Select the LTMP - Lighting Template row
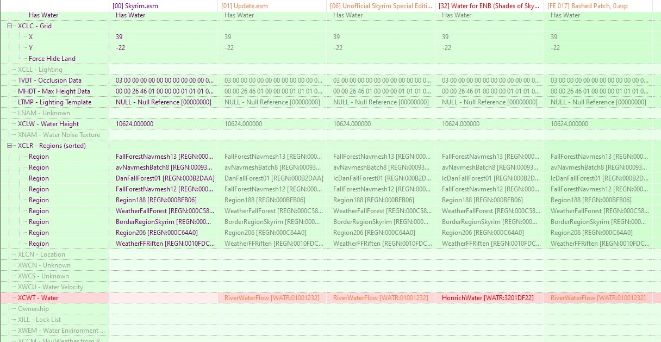Viewport: 661px width, 342px height. coord(54,102)
